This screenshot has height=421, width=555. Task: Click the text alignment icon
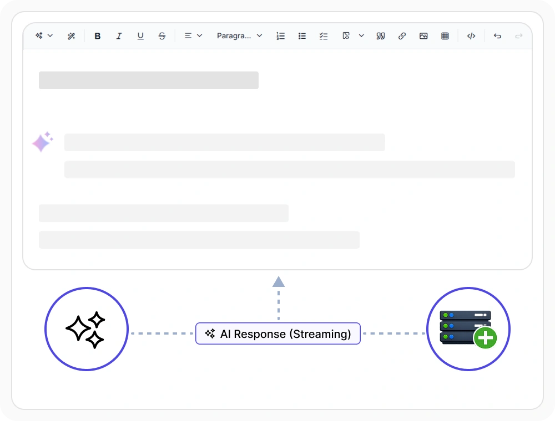[188, 35]
